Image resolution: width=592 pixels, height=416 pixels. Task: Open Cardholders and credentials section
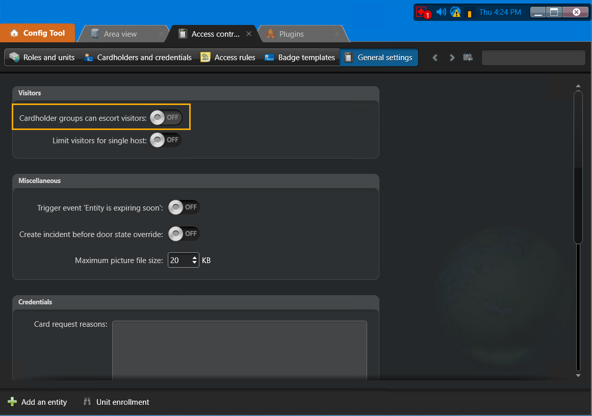point(88,58)
